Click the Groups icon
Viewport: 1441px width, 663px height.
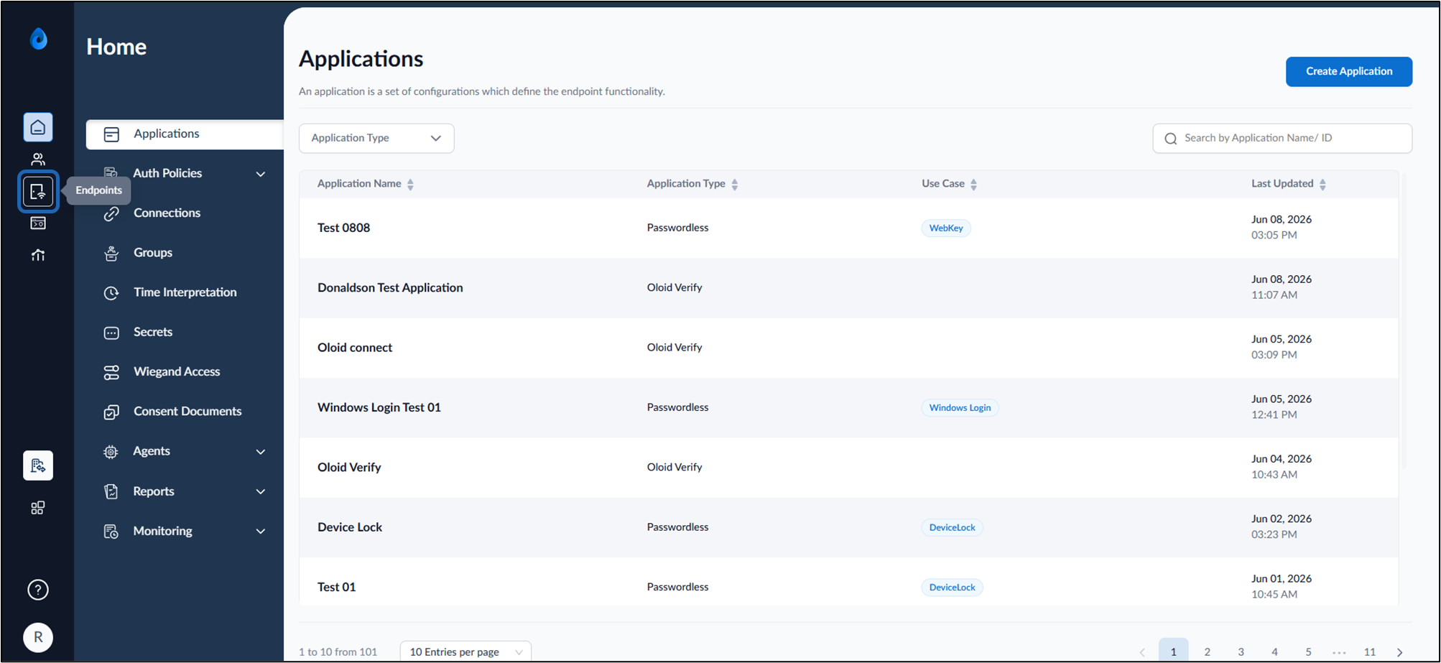pos(111,253)
